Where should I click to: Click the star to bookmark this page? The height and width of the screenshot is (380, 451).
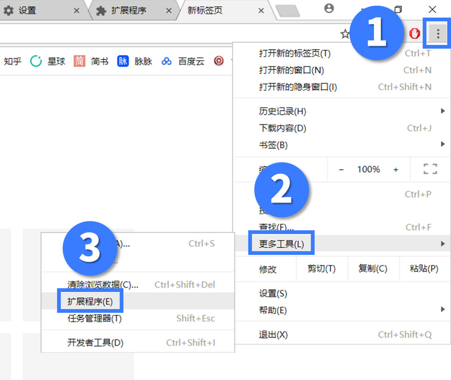click(345, 33)
